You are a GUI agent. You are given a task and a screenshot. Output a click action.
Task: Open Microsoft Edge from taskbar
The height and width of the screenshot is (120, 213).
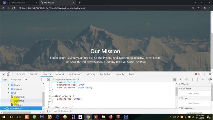(x=57, y=117)
